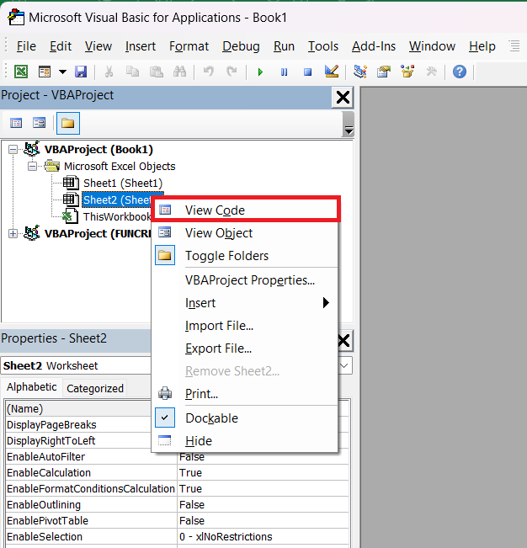Collapse the Microsoft Excel Objects folder
This screenshot has height=548, width=527.
click(32, 167)
